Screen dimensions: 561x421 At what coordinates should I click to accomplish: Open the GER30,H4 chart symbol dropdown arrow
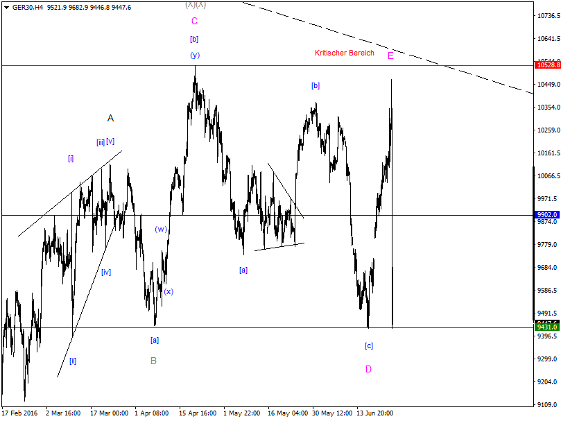coord(6,6)
